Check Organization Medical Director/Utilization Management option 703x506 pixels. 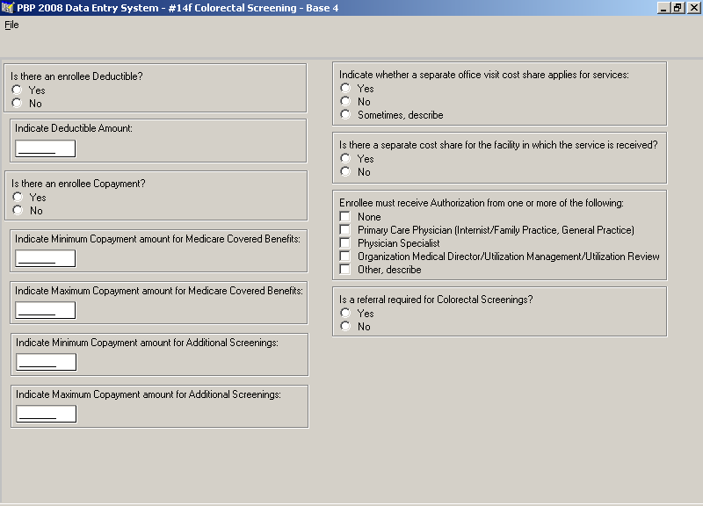345,257
